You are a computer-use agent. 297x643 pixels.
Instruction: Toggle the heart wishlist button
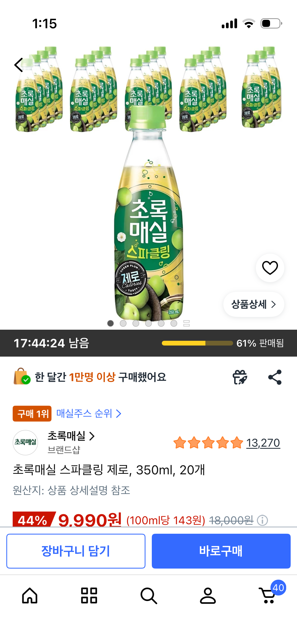[x=270, y=268]
